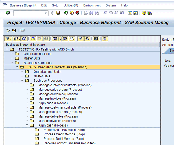
Task: Click the binoculars Find icon in tree toolbar
Action: coord(55,38)
